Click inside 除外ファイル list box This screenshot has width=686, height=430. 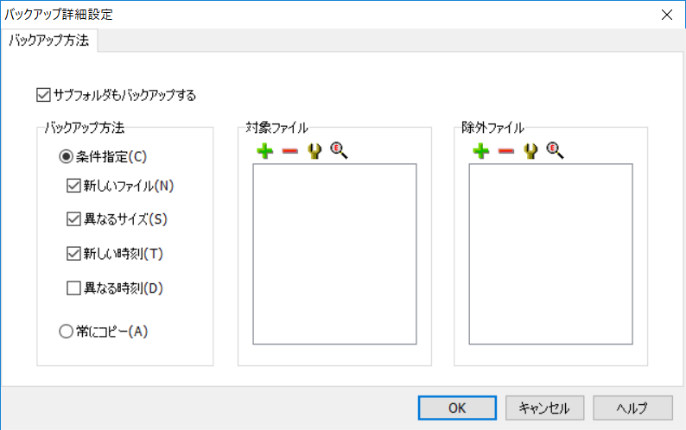(x=551, y=254)
